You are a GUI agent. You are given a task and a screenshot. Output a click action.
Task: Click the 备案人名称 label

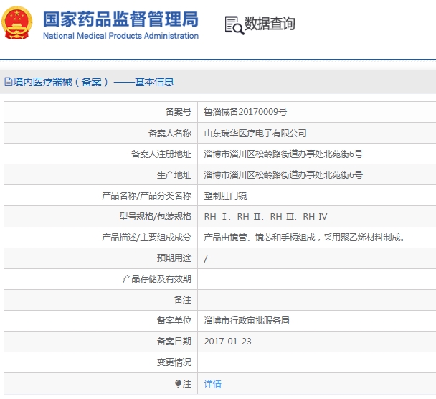pos(170,133)
